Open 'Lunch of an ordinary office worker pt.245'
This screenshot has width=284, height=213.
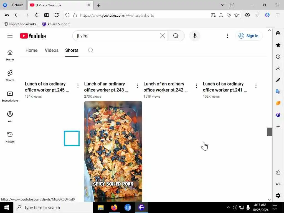point(47,87)
